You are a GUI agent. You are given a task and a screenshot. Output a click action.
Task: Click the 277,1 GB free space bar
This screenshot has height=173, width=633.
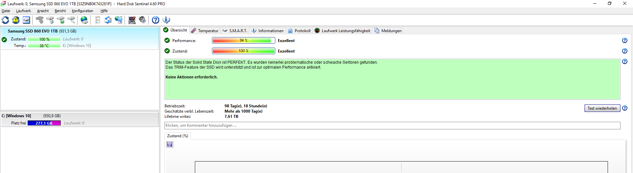[x=44, y=123]
